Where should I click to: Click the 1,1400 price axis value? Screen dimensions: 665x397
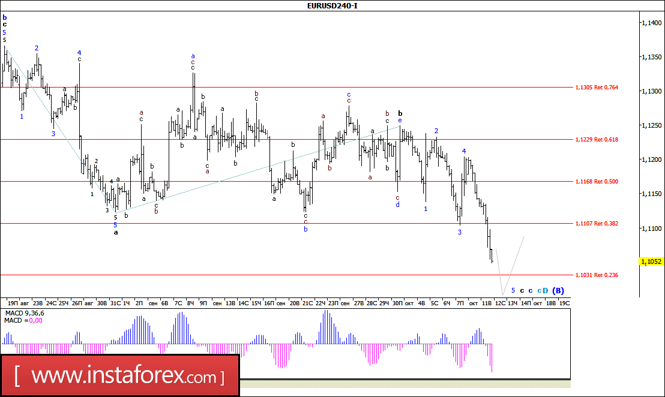652,22
